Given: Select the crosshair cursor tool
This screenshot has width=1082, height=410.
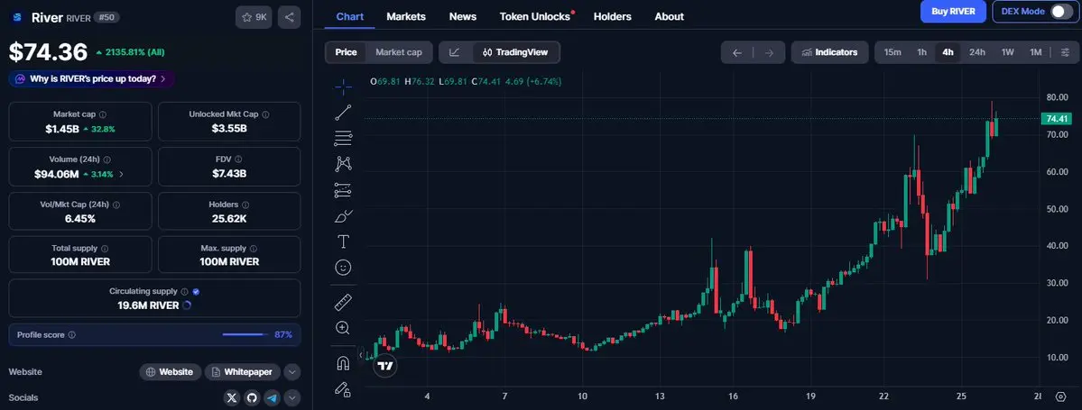Looking at the screenshot, I should coord(343,87).
